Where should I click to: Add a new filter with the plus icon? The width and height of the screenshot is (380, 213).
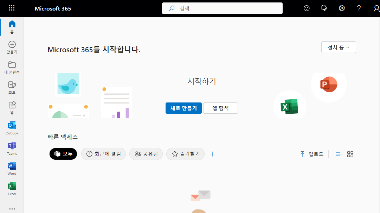[x=212, y=154]
